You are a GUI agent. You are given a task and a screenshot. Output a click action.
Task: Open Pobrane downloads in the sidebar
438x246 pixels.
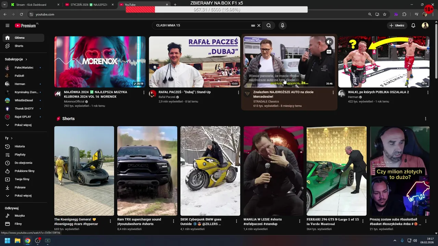tap(23, 187)
